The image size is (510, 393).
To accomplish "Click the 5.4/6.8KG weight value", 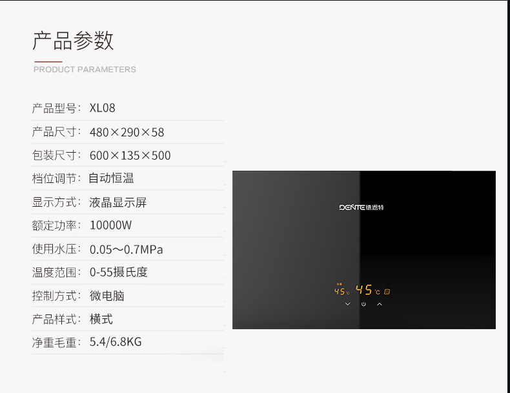I will [x=116, y=341].
